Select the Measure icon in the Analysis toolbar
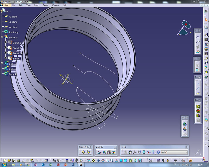 click(x=100, y=152)
